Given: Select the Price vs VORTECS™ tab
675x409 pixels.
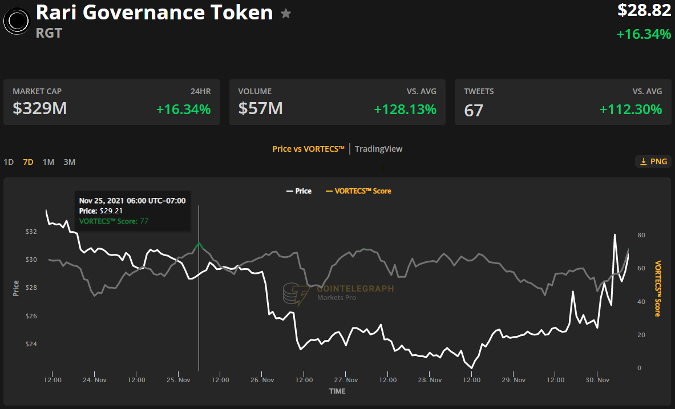Looking at the screenshot, I should coord(308,149).
